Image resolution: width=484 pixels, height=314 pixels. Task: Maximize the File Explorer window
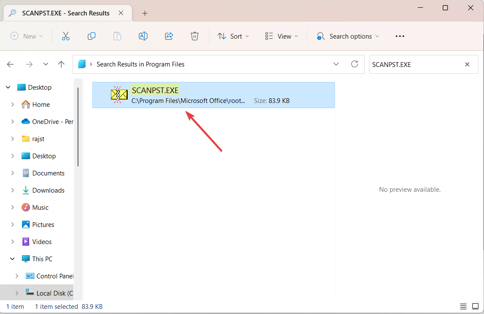click(x=445, y=8)
